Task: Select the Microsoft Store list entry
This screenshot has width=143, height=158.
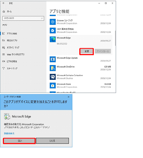Action: point(80,85)
